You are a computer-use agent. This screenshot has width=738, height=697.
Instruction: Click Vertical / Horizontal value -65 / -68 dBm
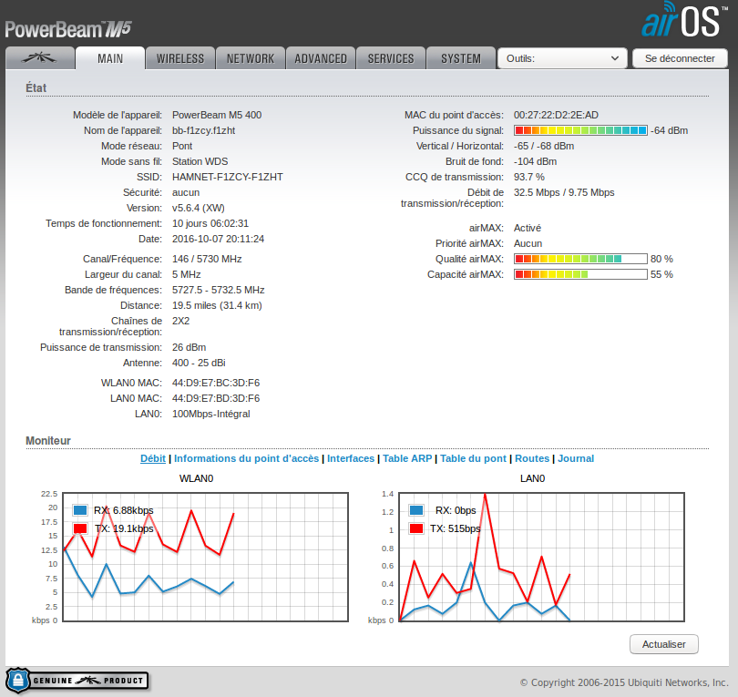coord(544,146)
